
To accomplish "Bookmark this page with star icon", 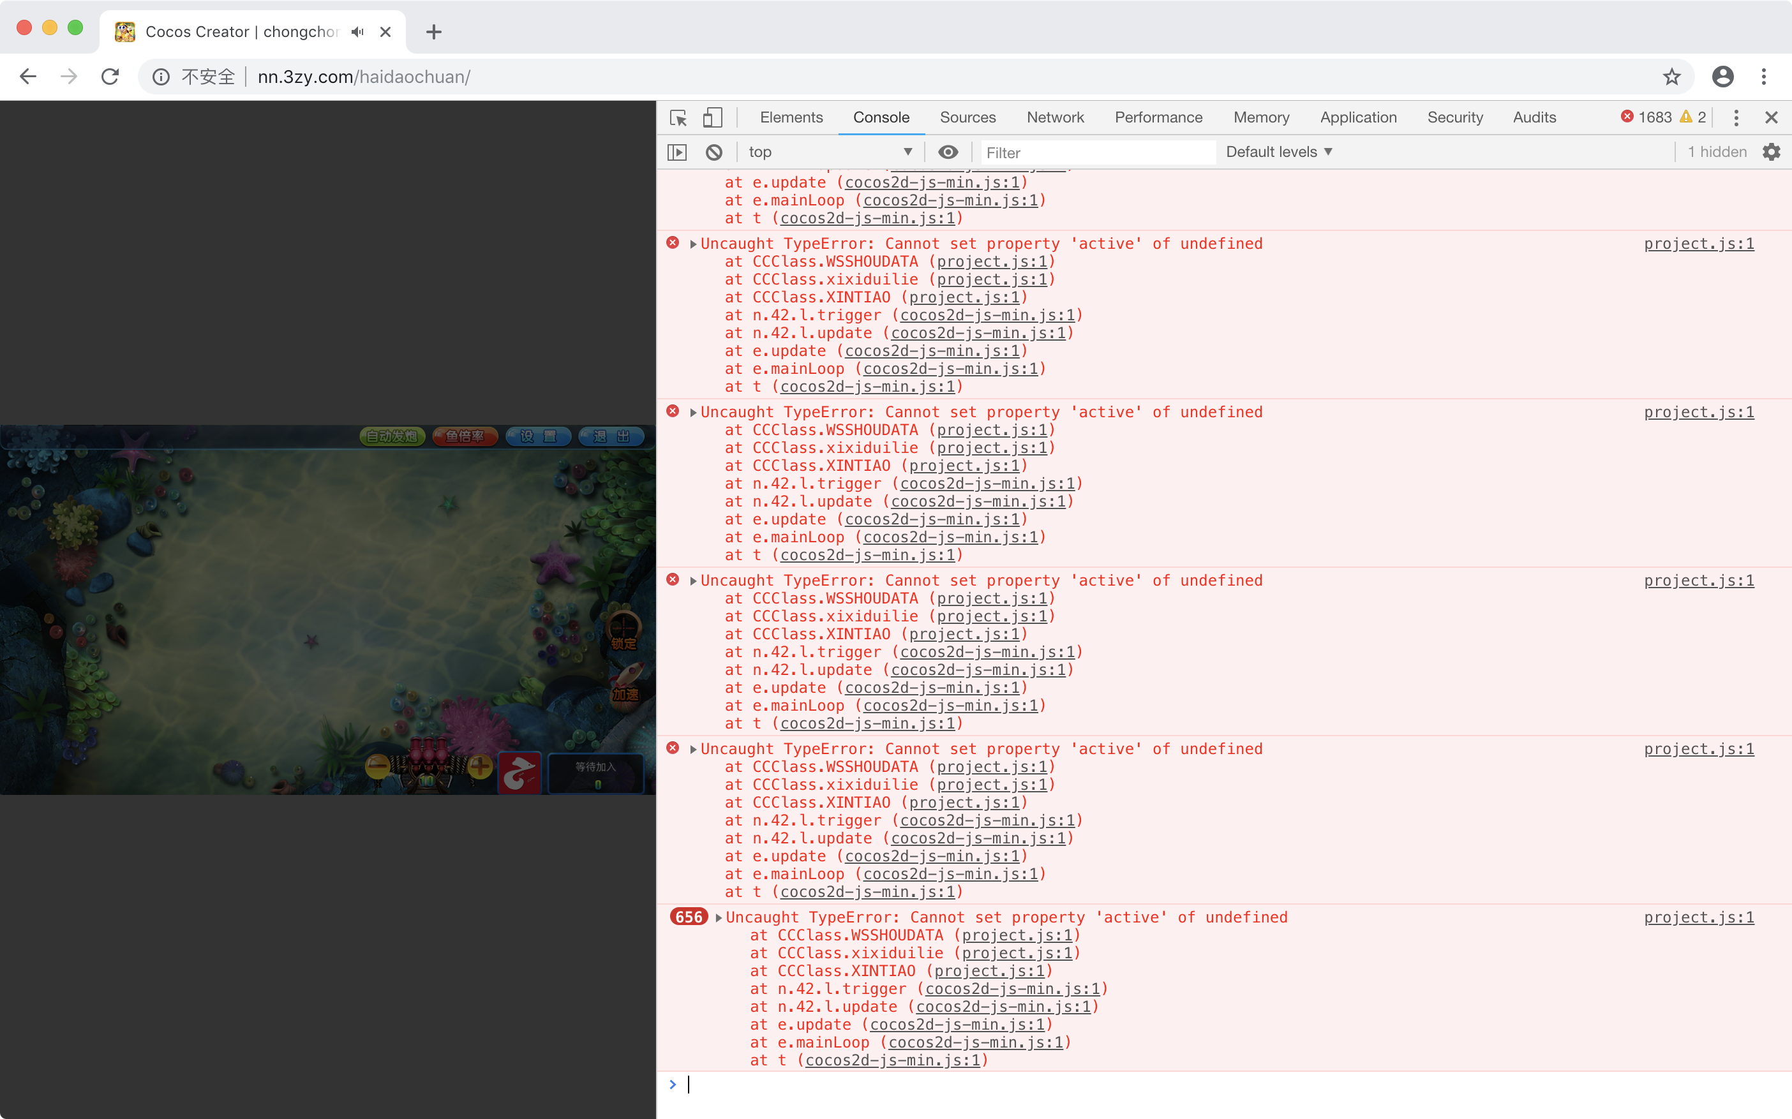I will (1671, 77).
